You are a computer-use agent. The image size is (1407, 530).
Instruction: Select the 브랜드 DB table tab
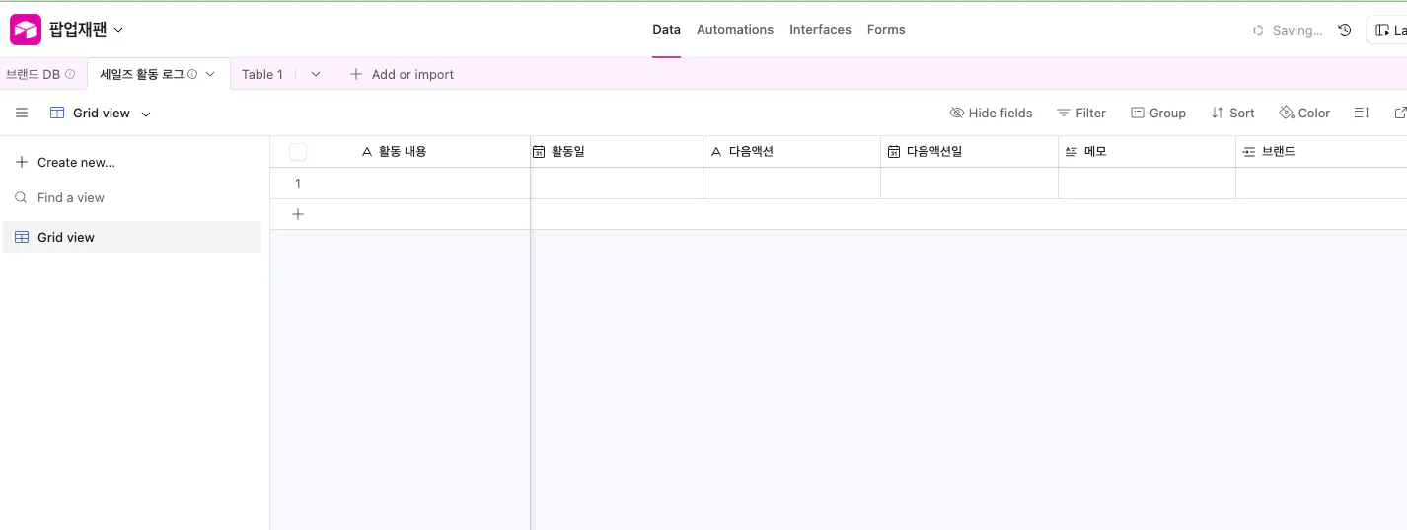click(34, 74)
